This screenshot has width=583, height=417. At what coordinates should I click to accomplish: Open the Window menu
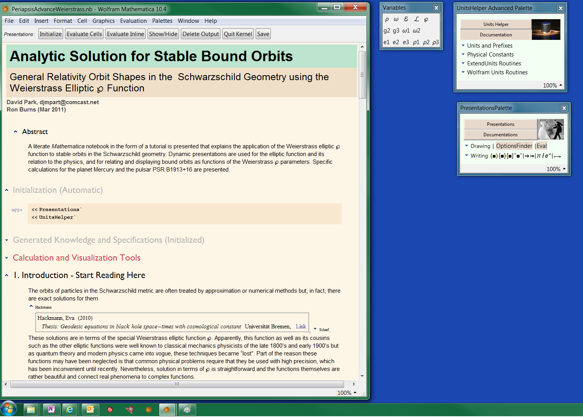[x=188, y=21]
